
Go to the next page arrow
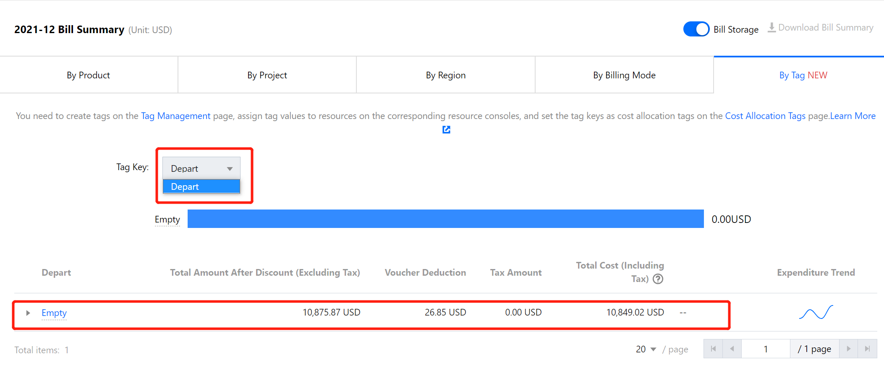(848, 349)
